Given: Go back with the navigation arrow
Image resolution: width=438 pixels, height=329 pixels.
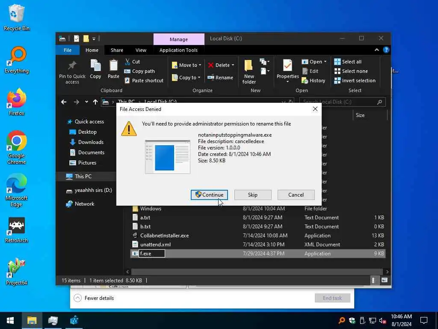Looking at the screenshot, I should pos(64,102).
